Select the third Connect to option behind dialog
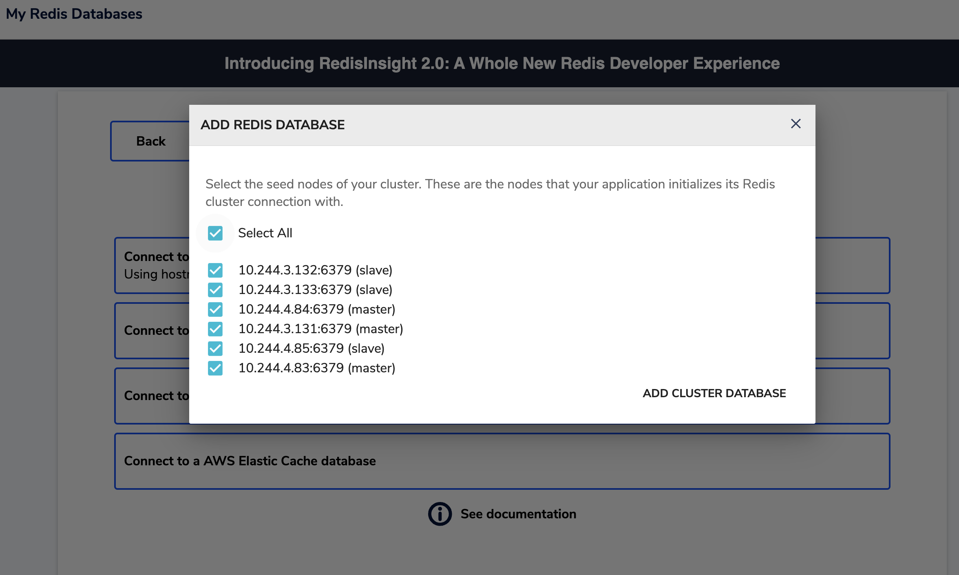959x575 pixels. click(x=155, y=396)
